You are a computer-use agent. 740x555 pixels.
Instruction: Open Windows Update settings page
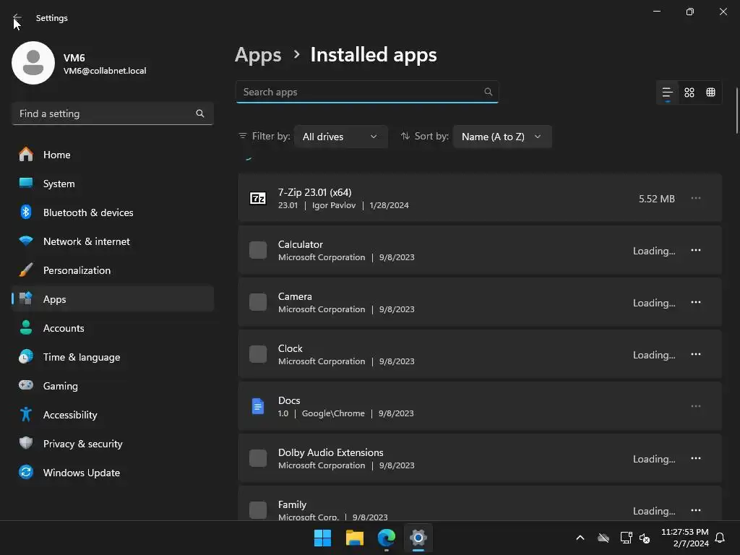click(x=81, y=473)
